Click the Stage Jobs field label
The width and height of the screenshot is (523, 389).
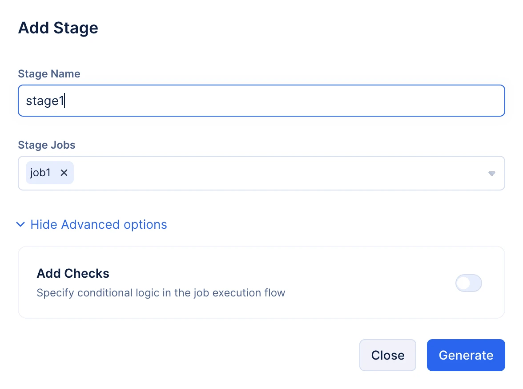(x=47, y=145)
